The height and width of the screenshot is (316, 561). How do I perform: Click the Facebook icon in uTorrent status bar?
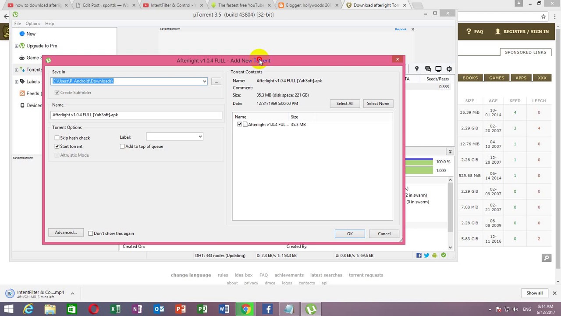point(419,255)
